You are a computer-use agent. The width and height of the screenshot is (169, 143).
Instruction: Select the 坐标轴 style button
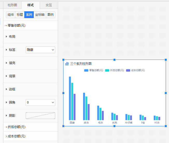(x=40, y=15)
